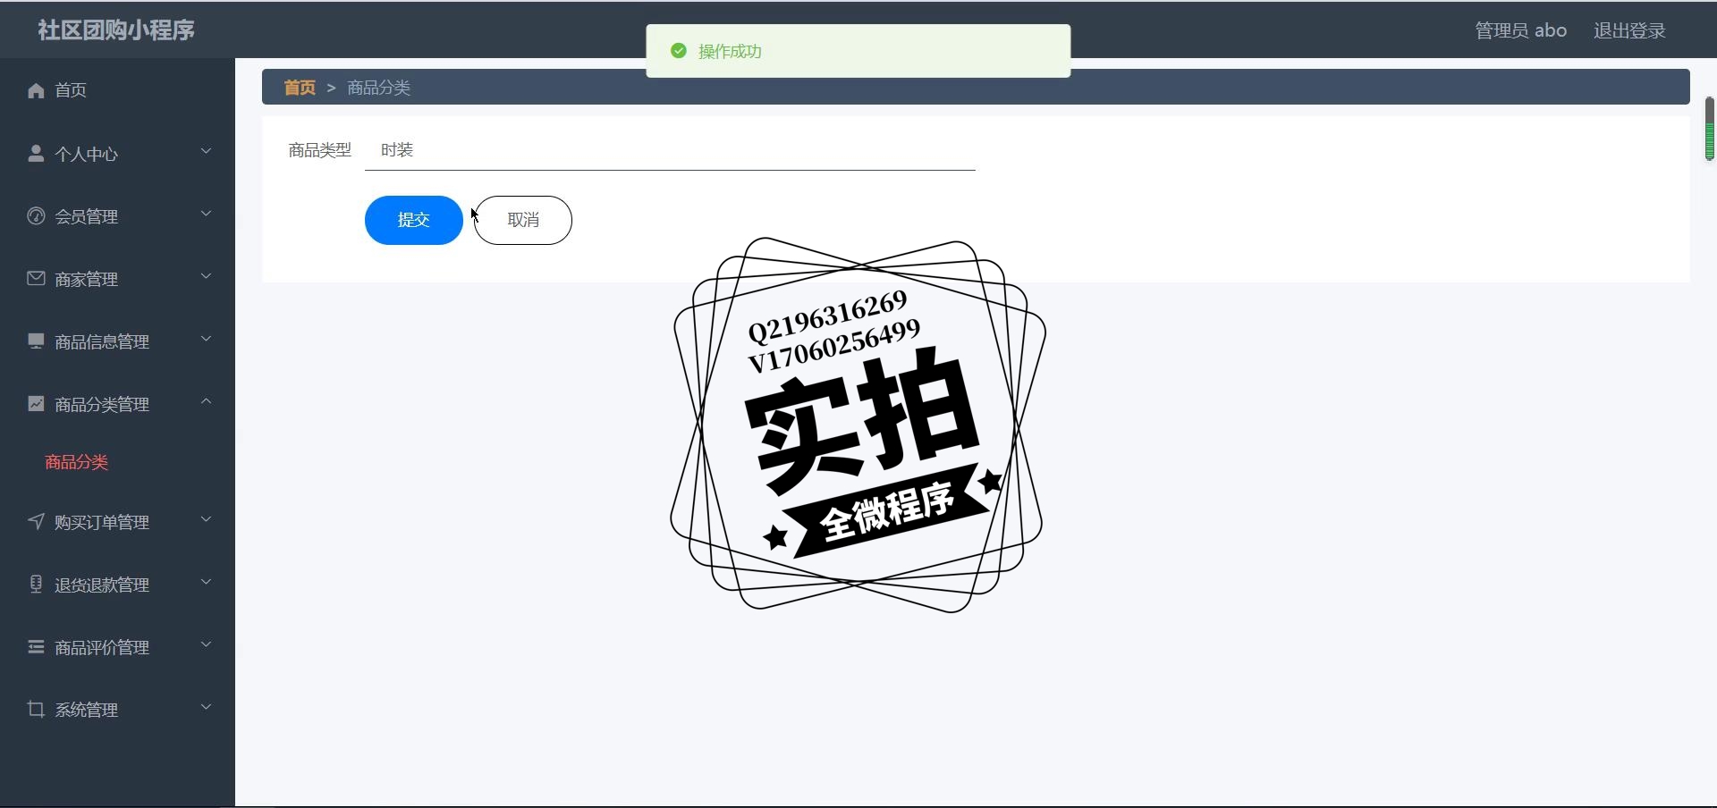Click the 取消 button
Screen dimensions: 1717x808
point(523,220)
